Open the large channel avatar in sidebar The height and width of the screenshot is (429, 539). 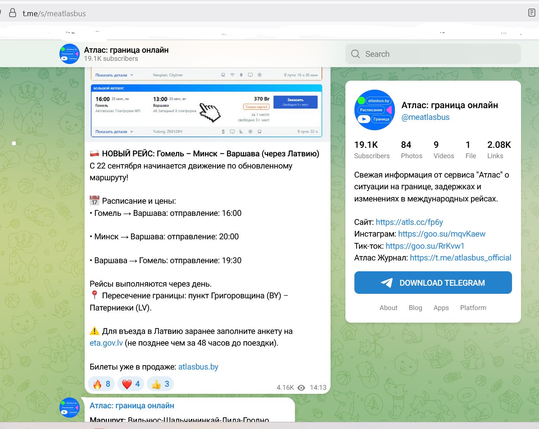(x=374, y=110)
